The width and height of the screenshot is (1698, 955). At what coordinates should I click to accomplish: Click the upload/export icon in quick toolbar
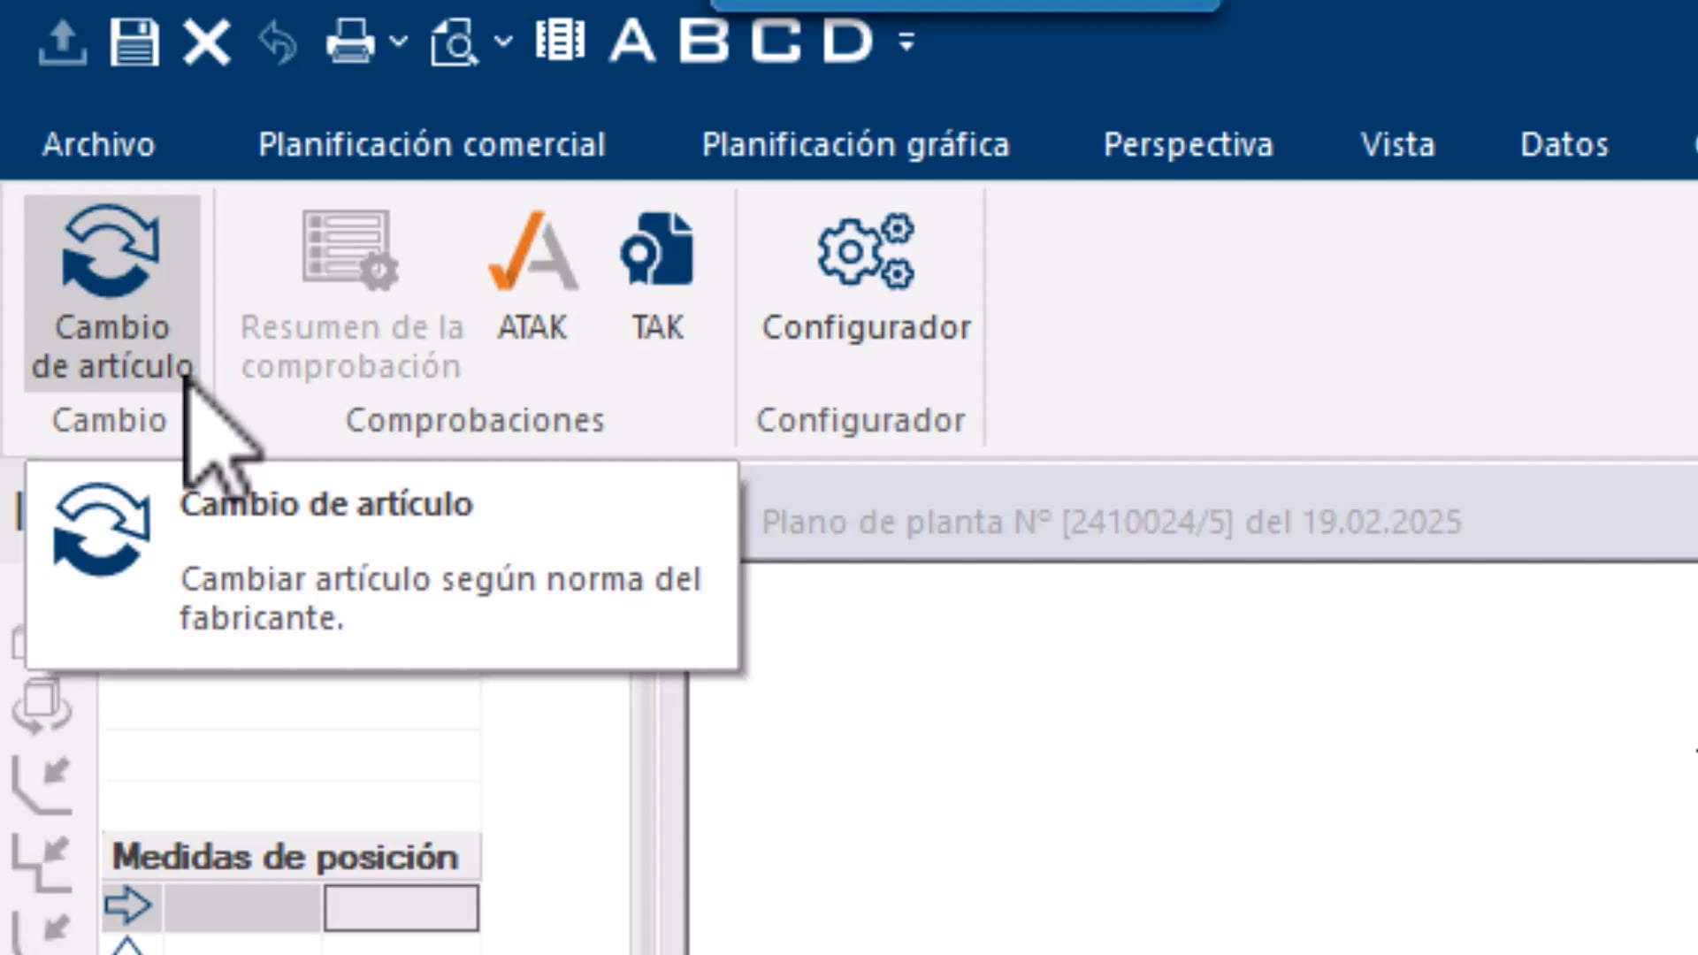coord(62,42)
